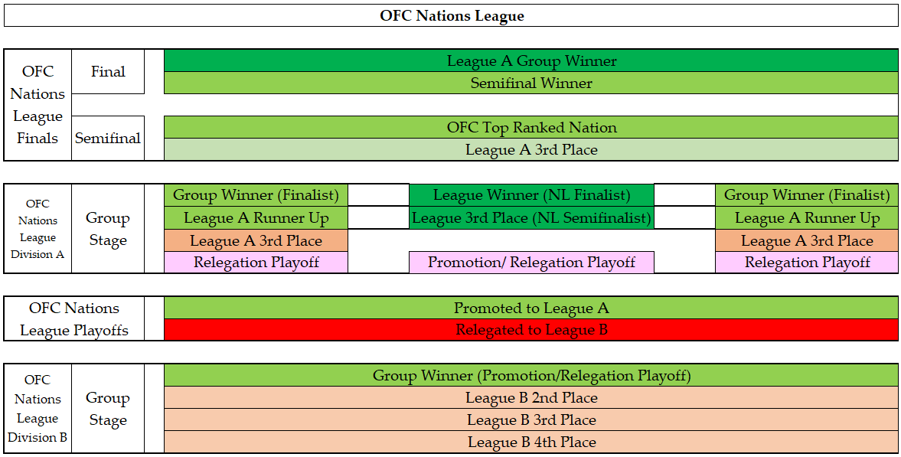Click the OFC Nations League Division A cell
The image size is (901, 457).
click(x=38, y=229)
